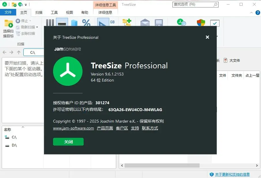Click the envelope email report icon
Viewport: 261px width, 178px height.
coord(145,23)
